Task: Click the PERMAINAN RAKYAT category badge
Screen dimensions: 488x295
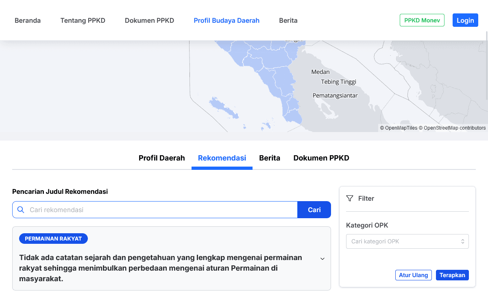Action: click(53, 239)
